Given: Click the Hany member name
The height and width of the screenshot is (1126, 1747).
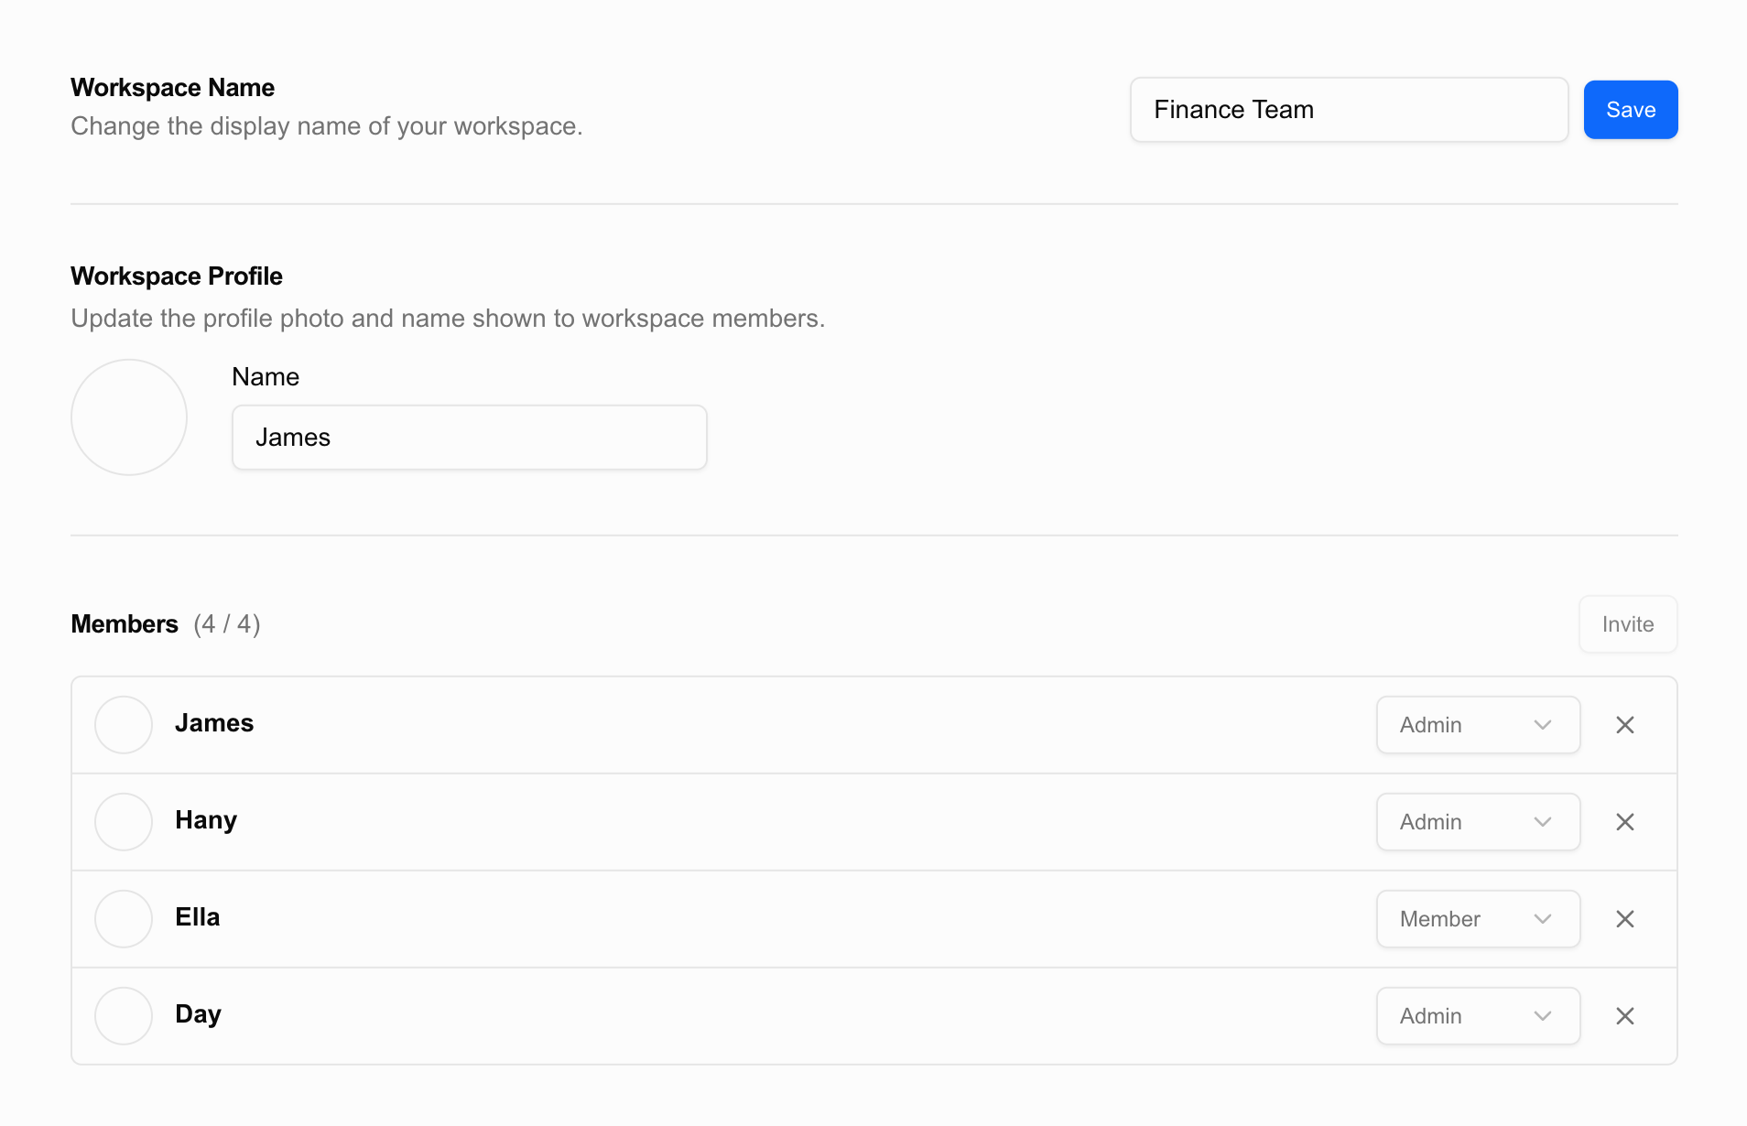Looking at the screenshot, I should 206,820.
